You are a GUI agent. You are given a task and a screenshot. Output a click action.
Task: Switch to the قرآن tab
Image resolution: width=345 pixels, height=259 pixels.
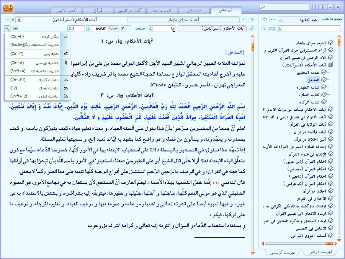coord(98,10)
